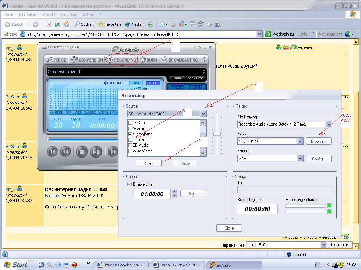Open the JetAudio Visual dropdown
The image size is (361, 270).
(177, 78)
